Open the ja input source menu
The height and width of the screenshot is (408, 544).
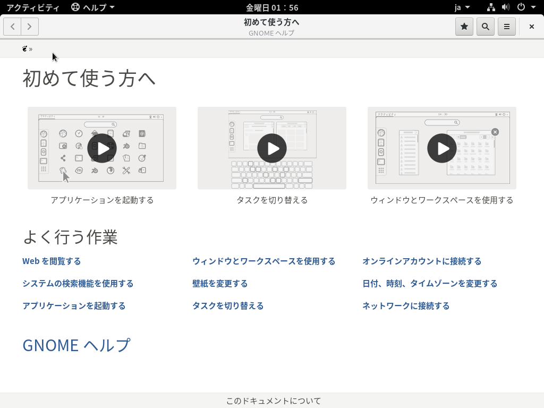[x=462, y=7]
